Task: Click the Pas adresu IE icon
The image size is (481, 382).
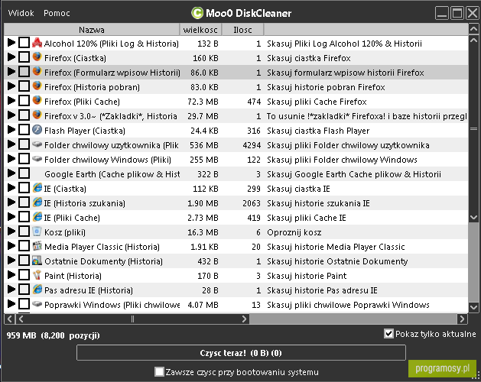Action: [37, 289]
